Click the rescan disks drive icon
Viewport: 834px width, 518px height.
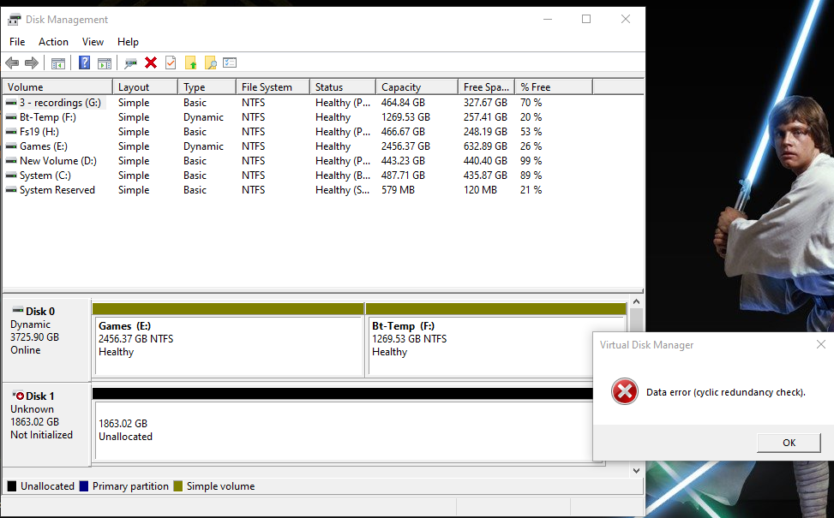point(130,63)
